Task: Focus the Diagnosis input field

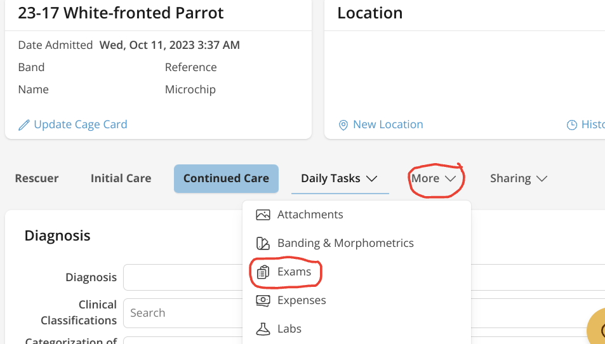Action: [183, 277]
